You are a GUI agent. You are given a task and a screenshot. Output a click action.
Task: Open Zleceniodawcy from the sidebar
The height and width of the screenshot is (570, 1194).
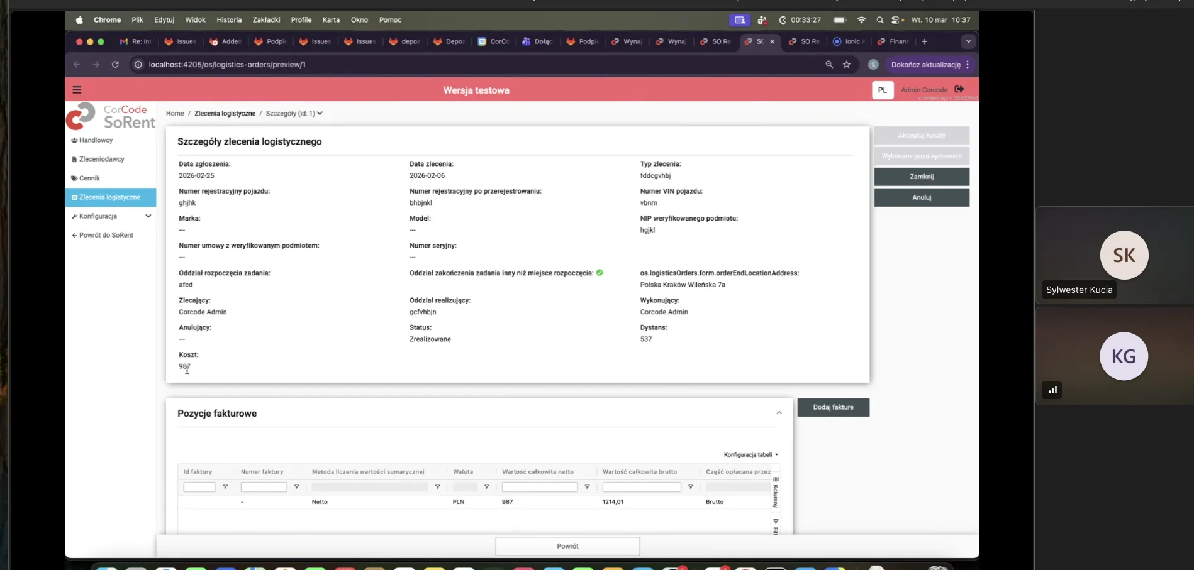click(101, 159)
